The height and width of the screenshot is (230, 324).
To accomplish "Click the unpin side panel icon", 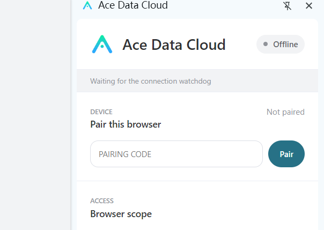I will click(287, 6).
